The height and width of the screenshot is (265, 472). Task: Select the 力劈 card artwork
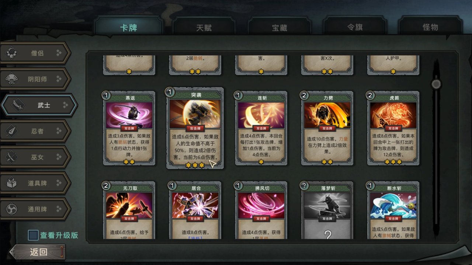click(327, 115)
